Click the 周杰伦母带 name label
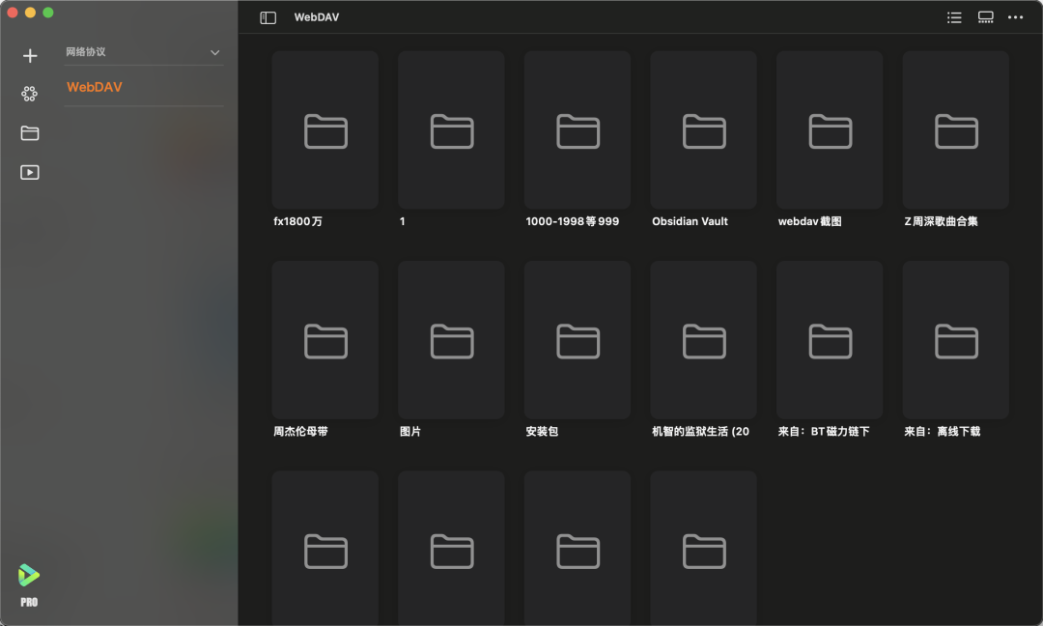This screenshot has width=1043, height=626. [x=300, y=431]
